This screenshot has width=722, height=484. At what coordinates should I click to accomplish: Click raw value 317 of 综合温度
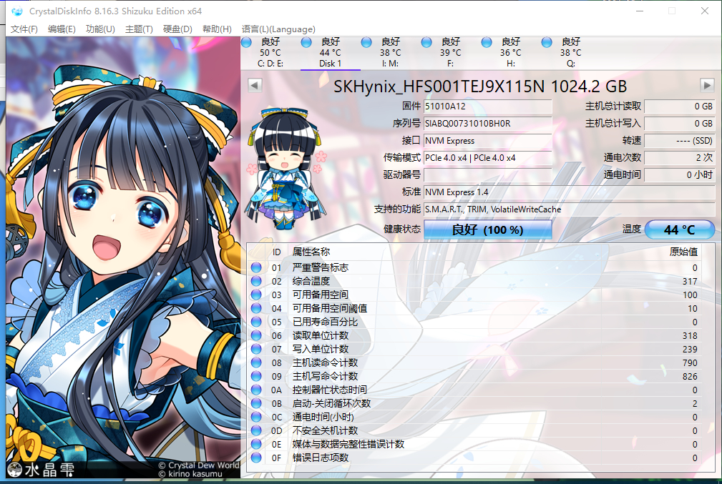click(x=690, y=281)
